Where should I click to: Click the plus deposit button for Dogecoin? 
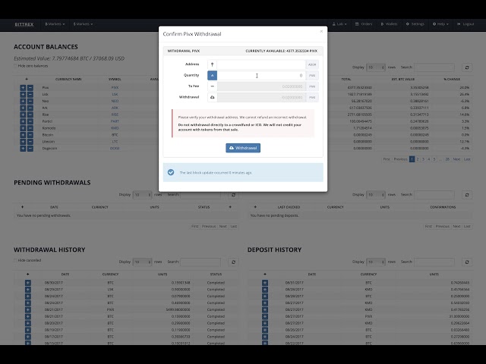[23, 149]
